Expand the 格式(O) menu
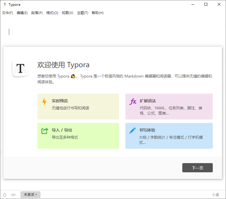 pyautogui.click(x=52, y=13)
